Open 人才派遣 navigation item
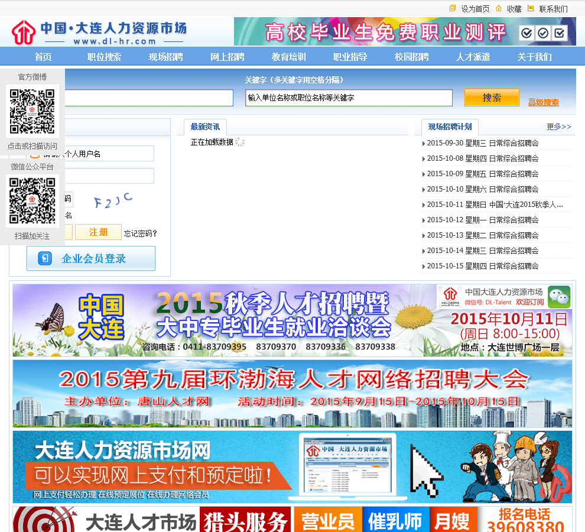 (x=473, y=57)
